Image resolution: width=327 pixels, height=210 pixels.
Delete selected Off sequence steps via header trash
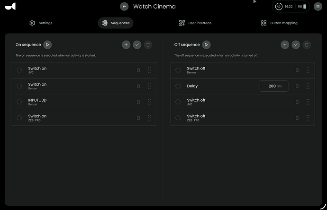(x=307, y=44)
